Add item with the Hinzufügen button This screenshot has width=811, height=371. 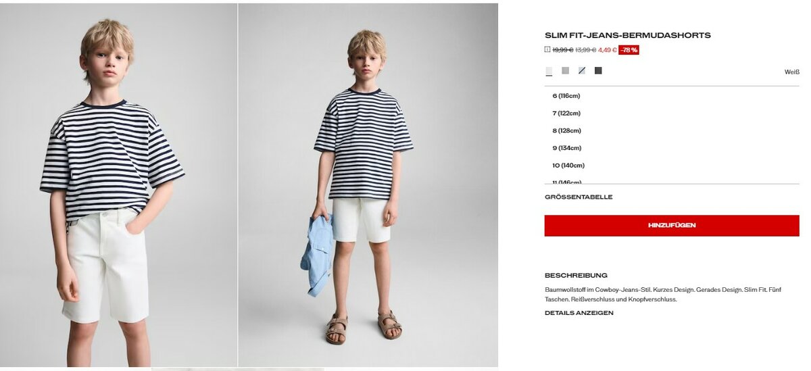pos(672,226)
